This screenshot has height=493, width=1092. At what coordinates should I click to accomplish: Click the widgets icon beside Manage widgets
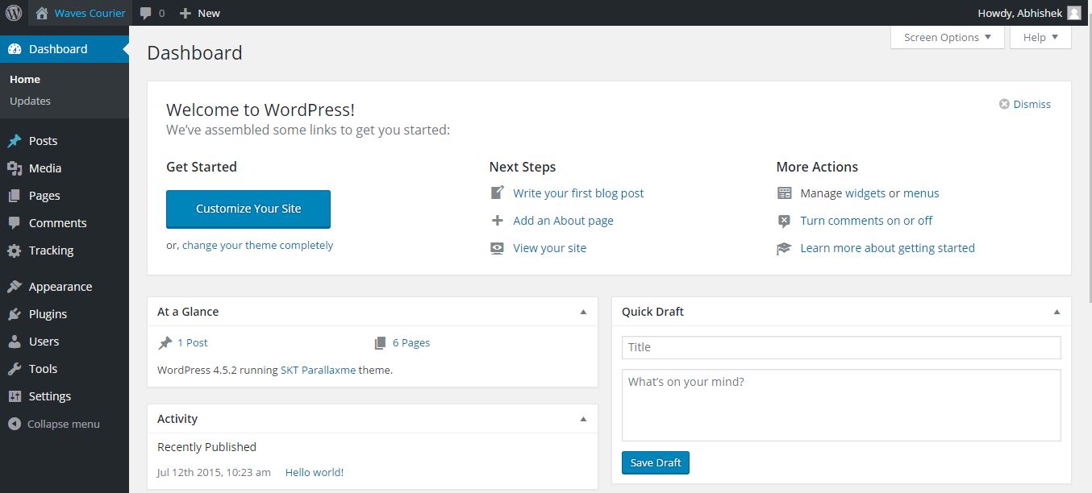click(784, 193)
